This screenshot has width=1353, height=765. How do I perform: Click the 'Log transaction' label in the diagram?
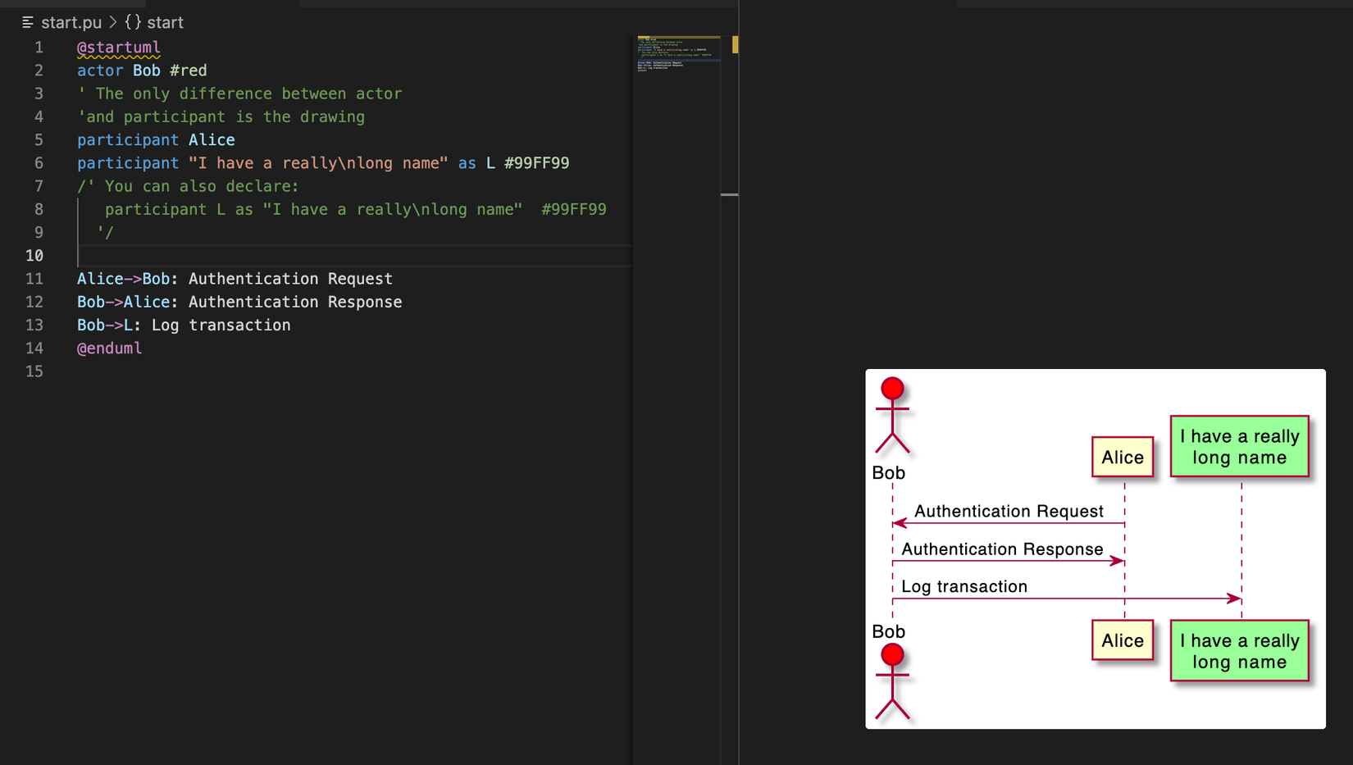click(964, 586)
